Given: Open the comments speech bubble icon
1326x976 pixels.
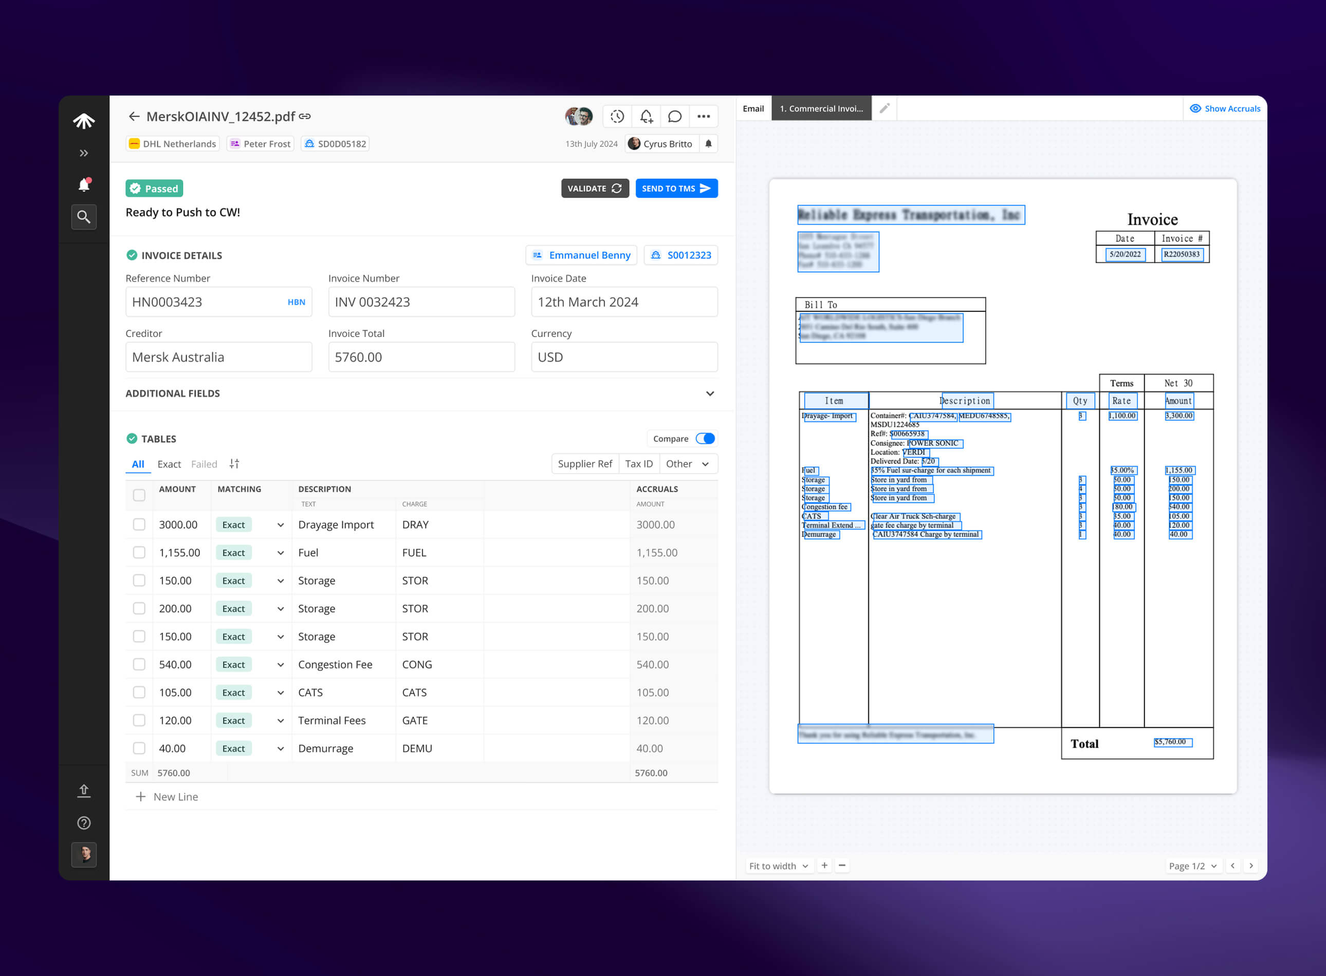Looking at the screenshot, I should 674,117.
